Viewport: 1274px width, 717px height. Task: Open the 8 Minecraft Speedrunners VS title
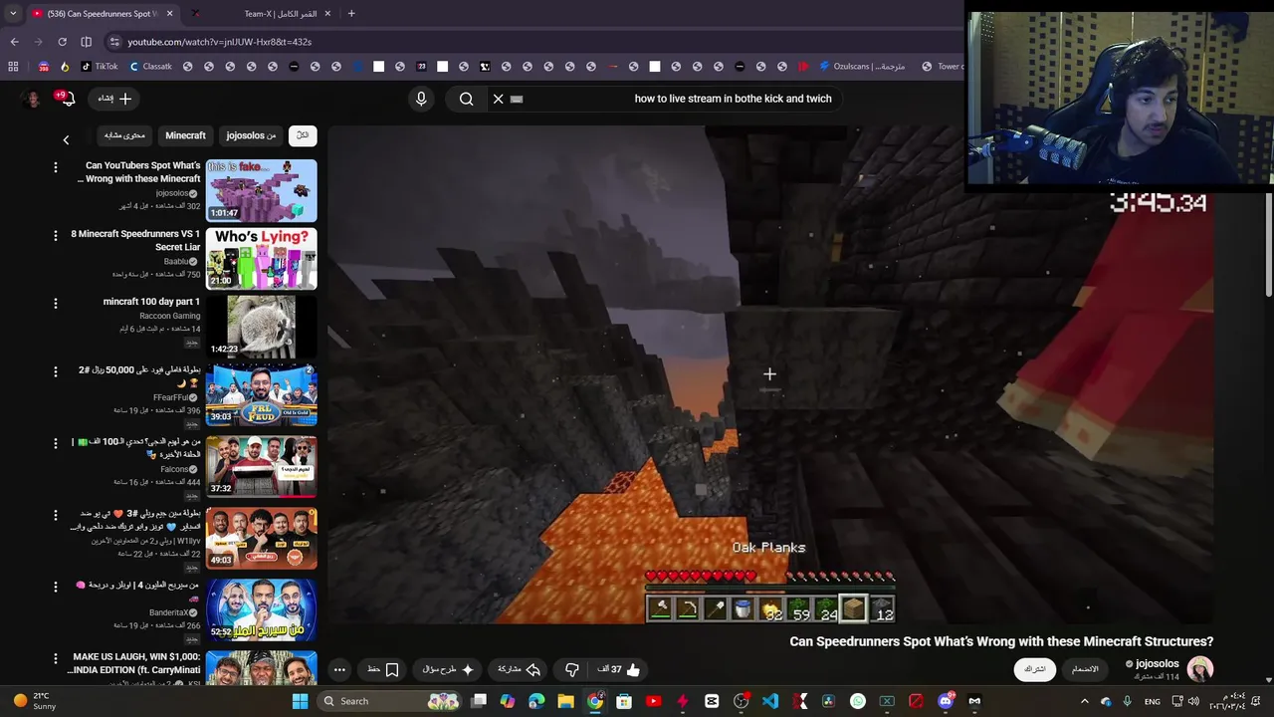point(135,240)
